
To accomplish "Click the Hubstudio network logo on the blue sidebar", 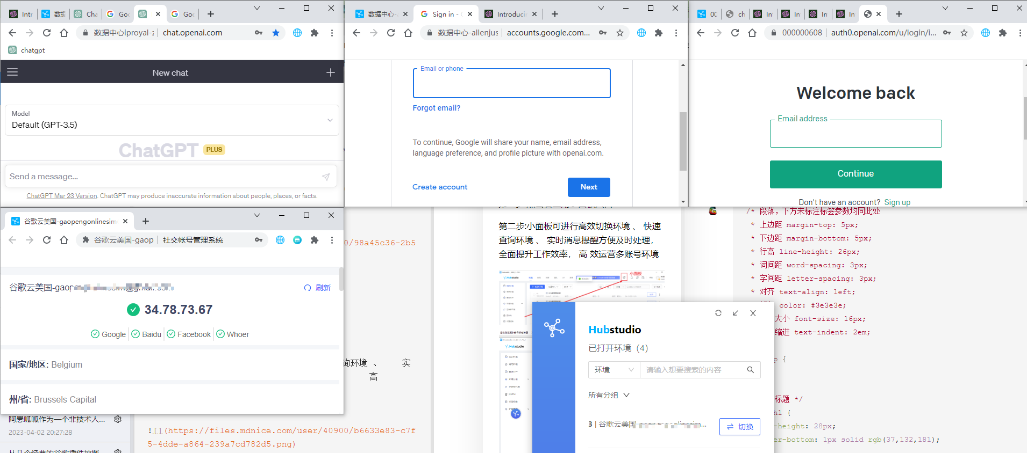I will tap(554, 327).
